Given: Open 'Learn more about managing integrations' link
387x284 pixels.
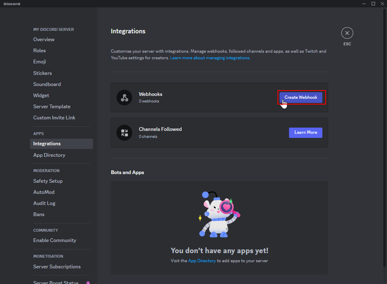Looking at the screenshot, I should [x=210, y=58].
